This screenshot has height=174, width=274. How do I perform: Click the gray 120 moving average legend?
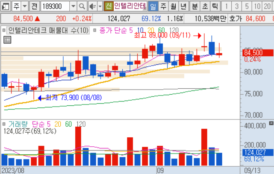point(174,30)
